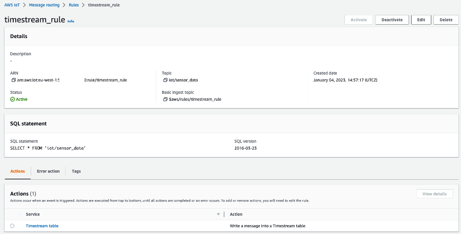Click the ARN value text

[72, 80]
